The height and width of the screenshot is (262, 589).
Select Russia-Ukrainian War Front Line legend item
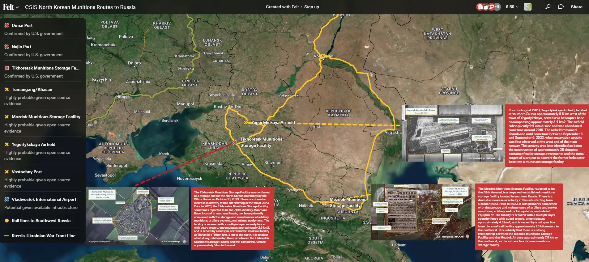(x=45, y=236)
